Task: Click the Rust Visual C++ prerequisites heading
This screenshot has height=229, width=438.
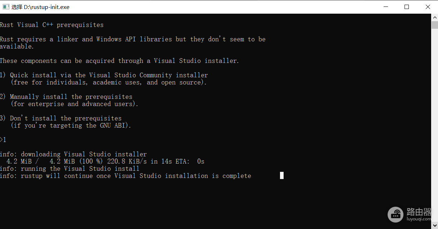Action: [52, 25]
